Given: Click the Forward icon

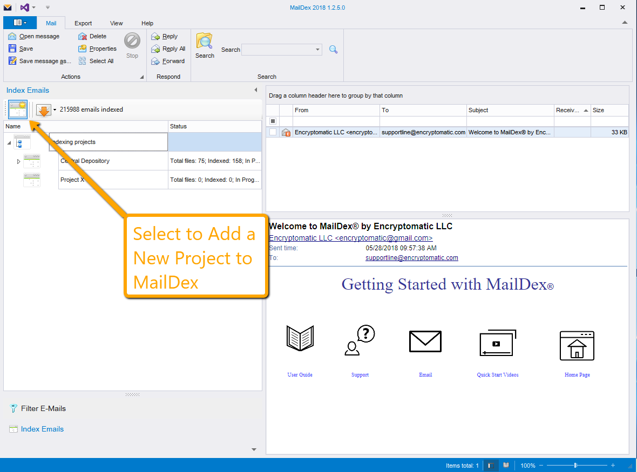Looking at the screenshot, I should [155, 61].
